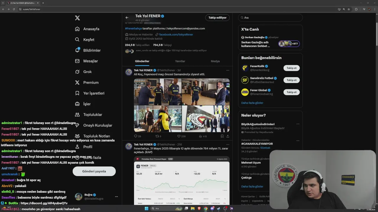Go to Anasayfa in the sidebar
Screen dimensions: 378x212
tap(87, 29)
